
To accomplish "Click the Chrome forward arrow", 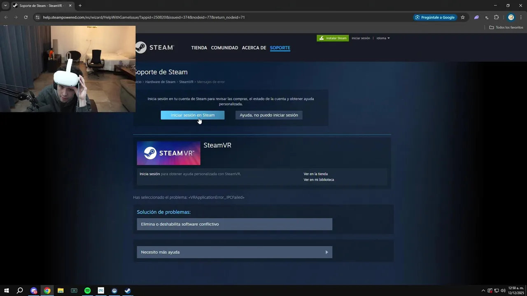I will click(16, 17).
